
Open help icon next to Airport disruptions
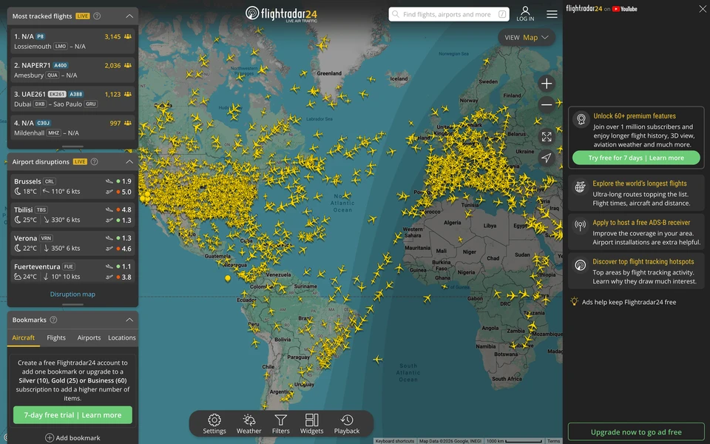(94, 162)
